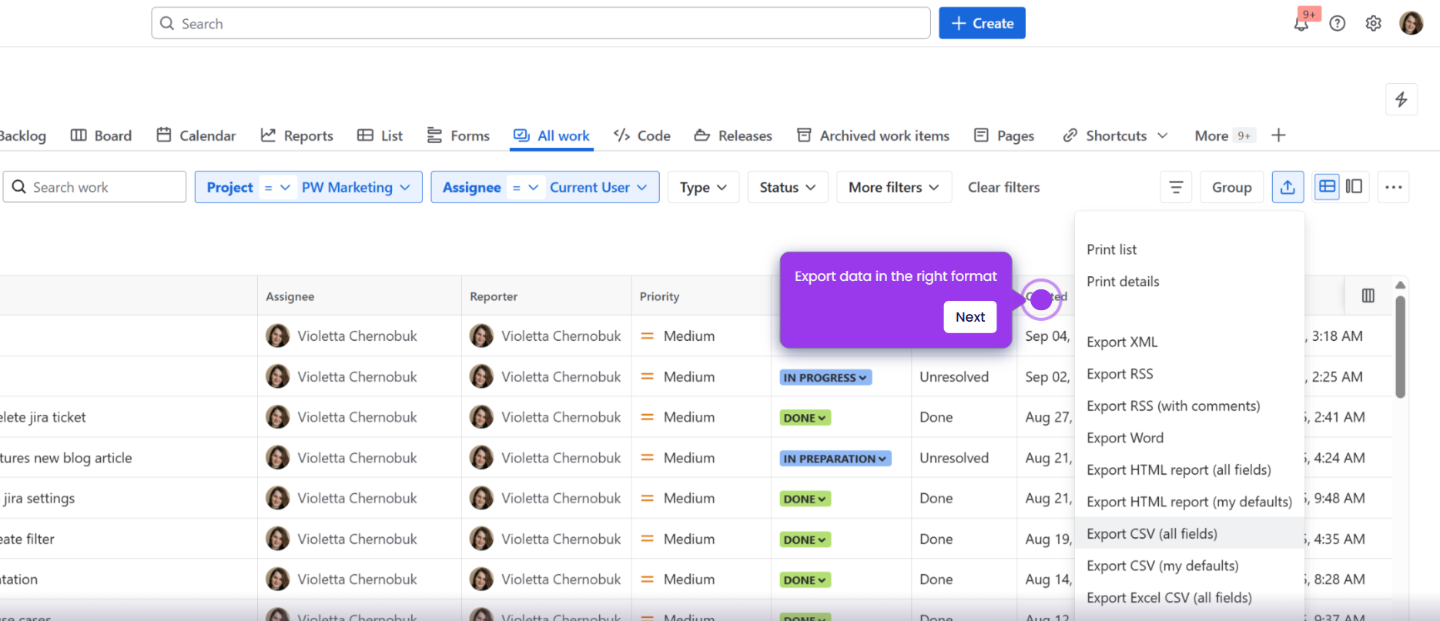Open the columns configuration icon
The image size is (1440, 621).
pyautogui.click(x=1368, y=295)
